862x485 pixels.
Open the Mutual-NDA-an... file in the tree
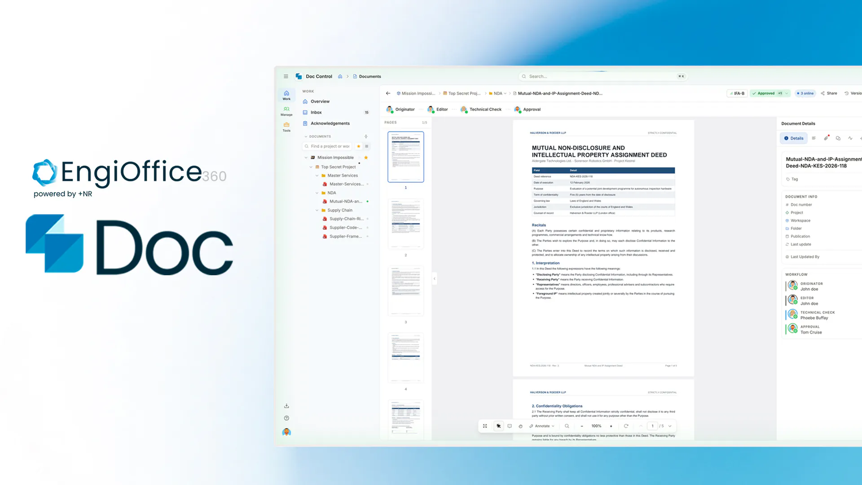click(345, 202)
